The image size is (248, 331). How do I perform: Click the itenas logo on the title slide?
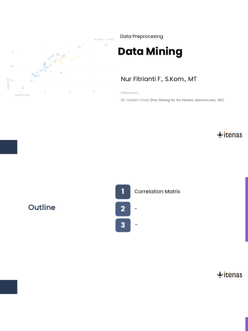tap(230, 135)
